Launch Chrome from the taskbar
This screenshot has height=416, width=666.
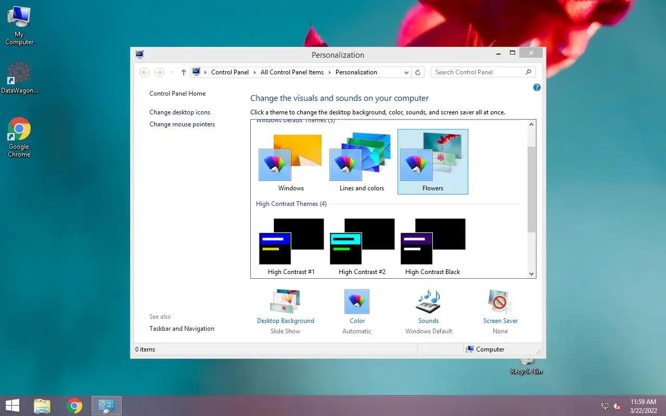coord(74,406)
